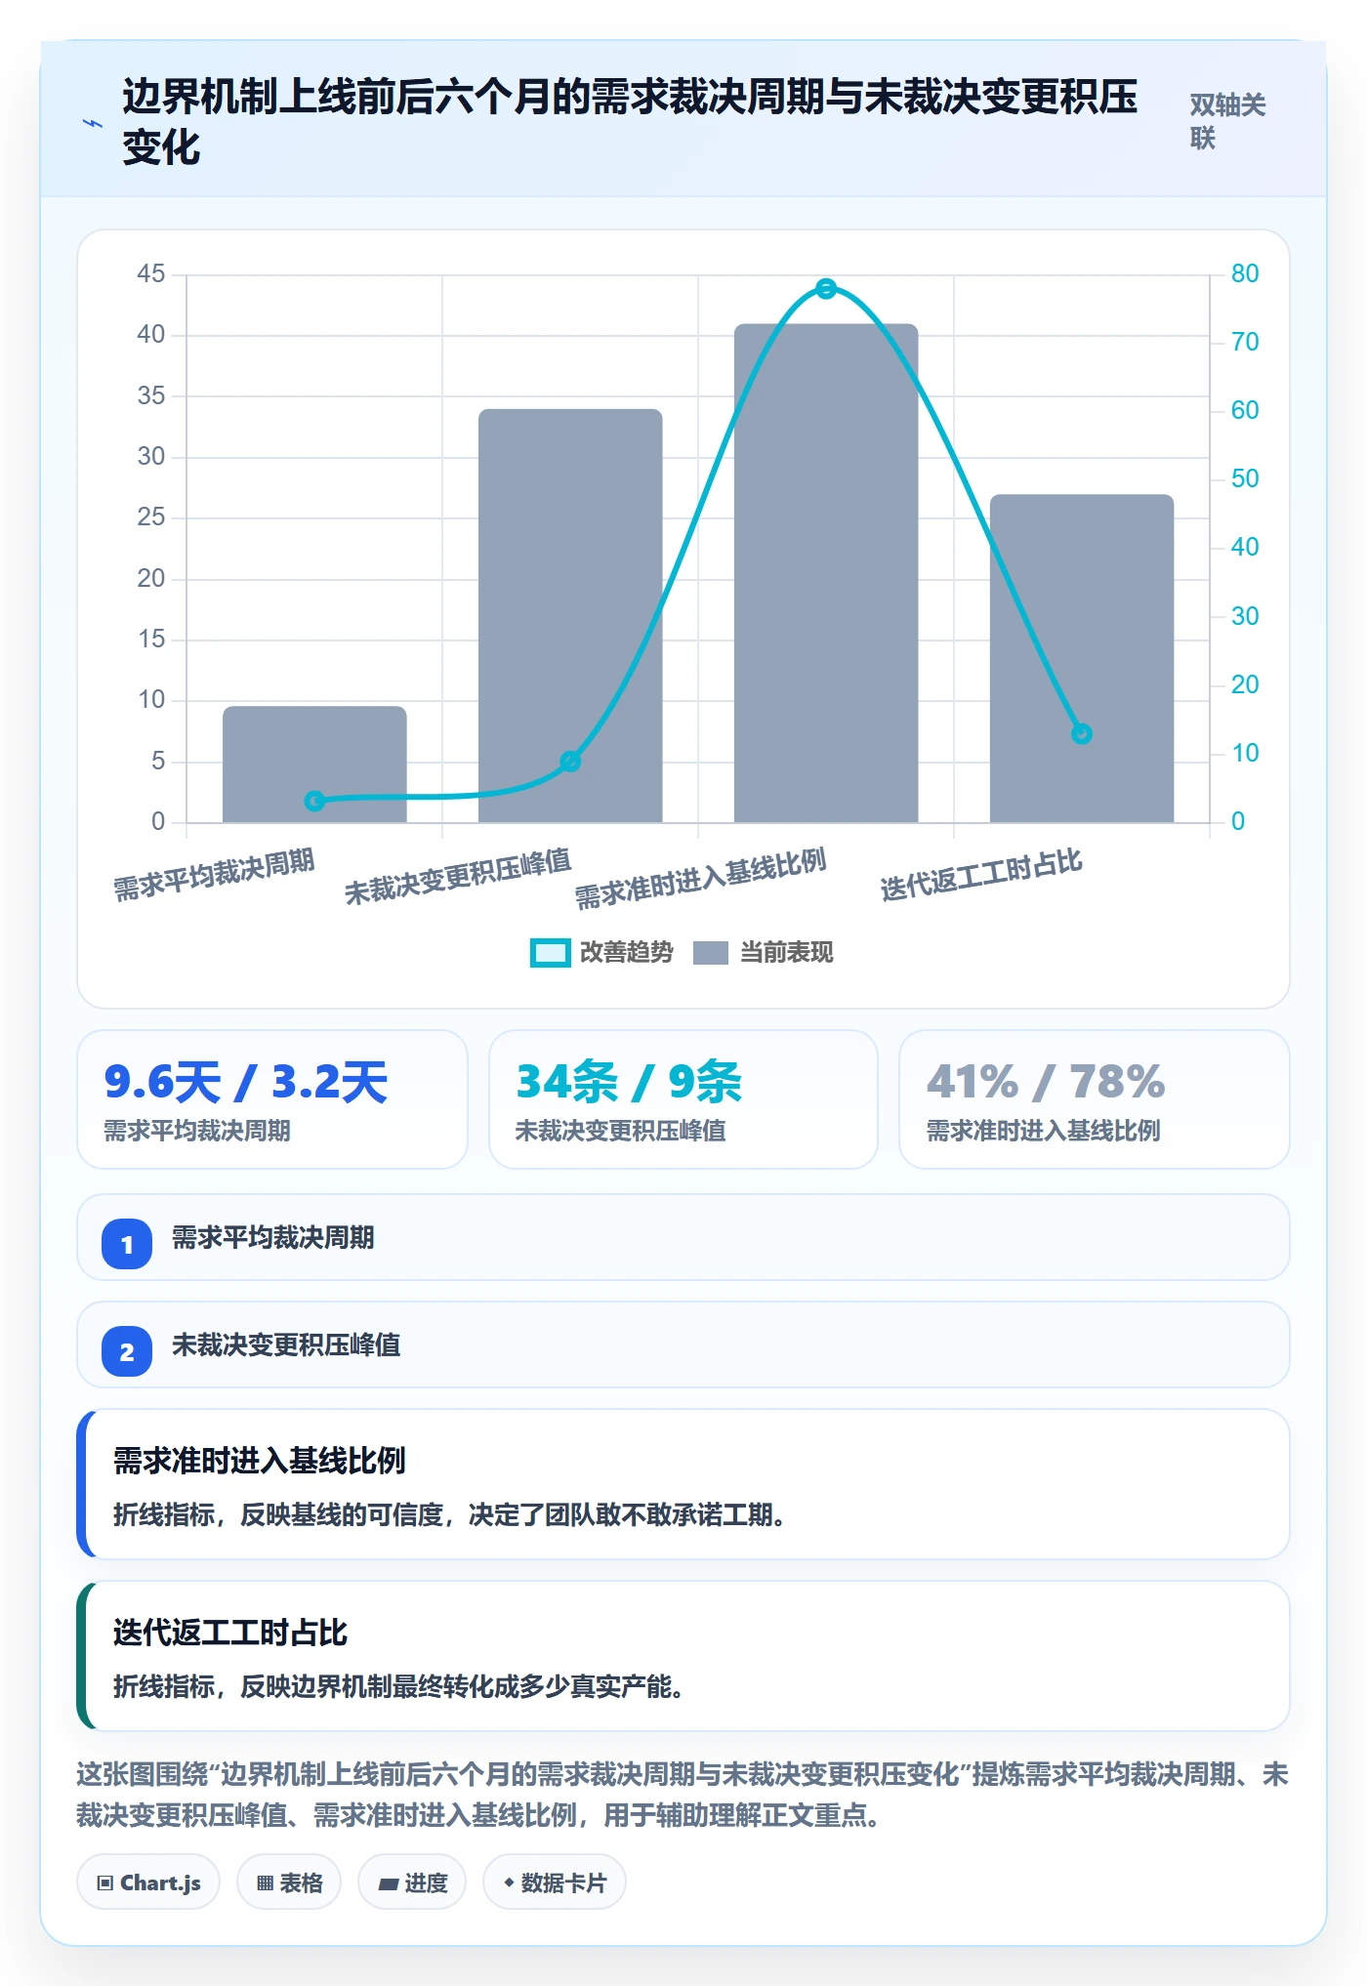1367x1986 pixels.
Task: Click the stat value 34条 / 9条
Action: (x=629, y=1082)
